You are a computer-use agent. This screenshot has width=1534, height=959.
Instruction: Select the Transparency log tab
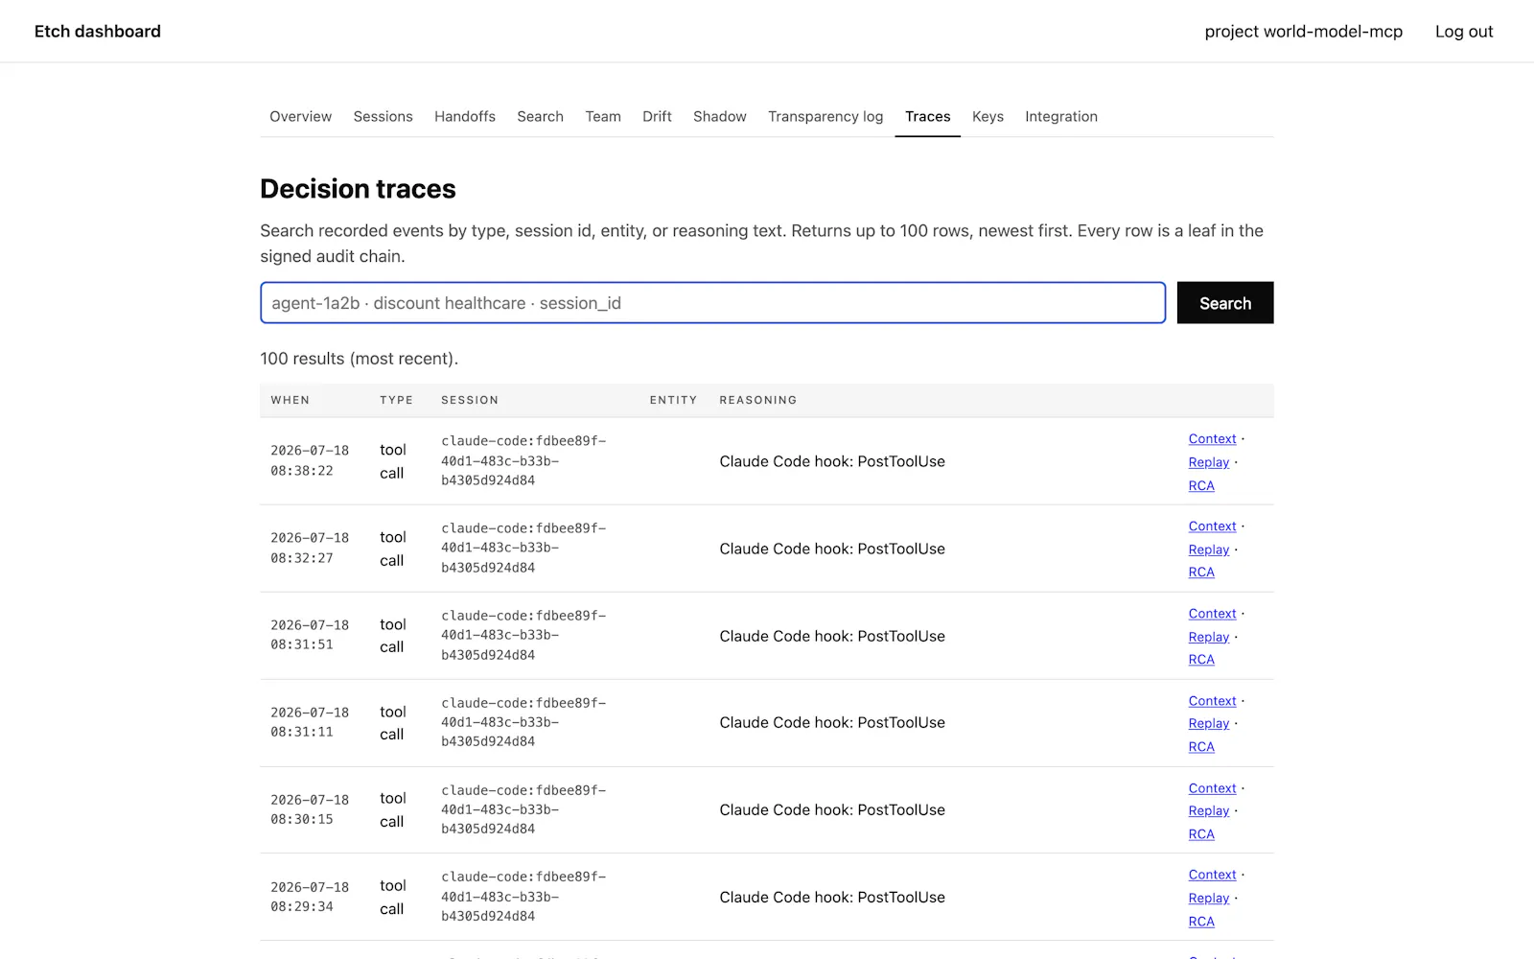825,116
